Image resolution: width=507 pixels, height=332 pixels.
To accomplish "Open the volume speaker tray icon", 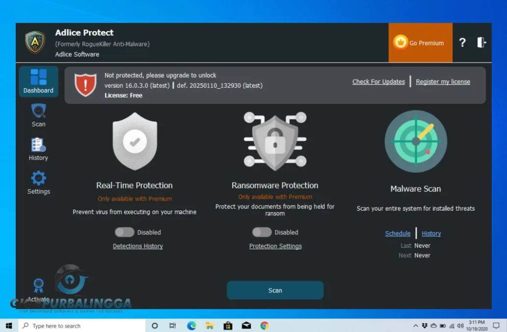I will pyautogui.click(x=460, y=326).
